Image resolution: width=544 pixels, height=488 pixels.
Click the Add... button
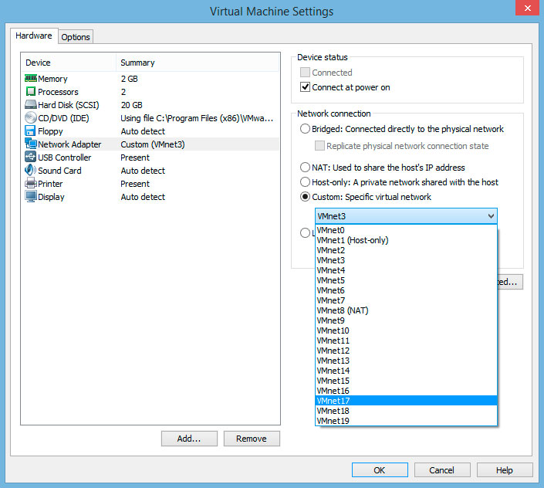[x=189, y=439]
